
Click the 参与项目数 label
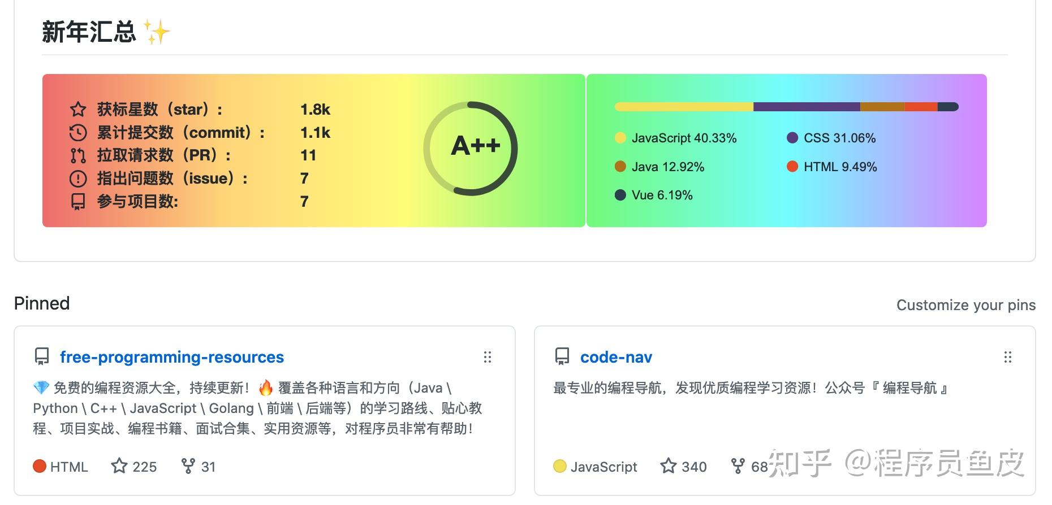(137, 202)
